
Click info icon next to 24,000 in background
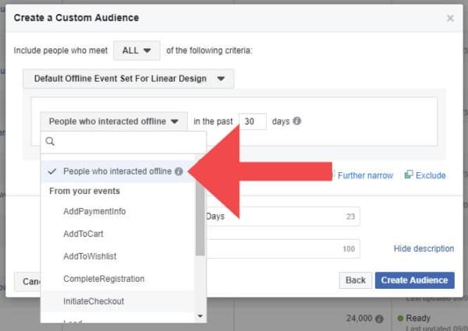click(x=379, y=319)
